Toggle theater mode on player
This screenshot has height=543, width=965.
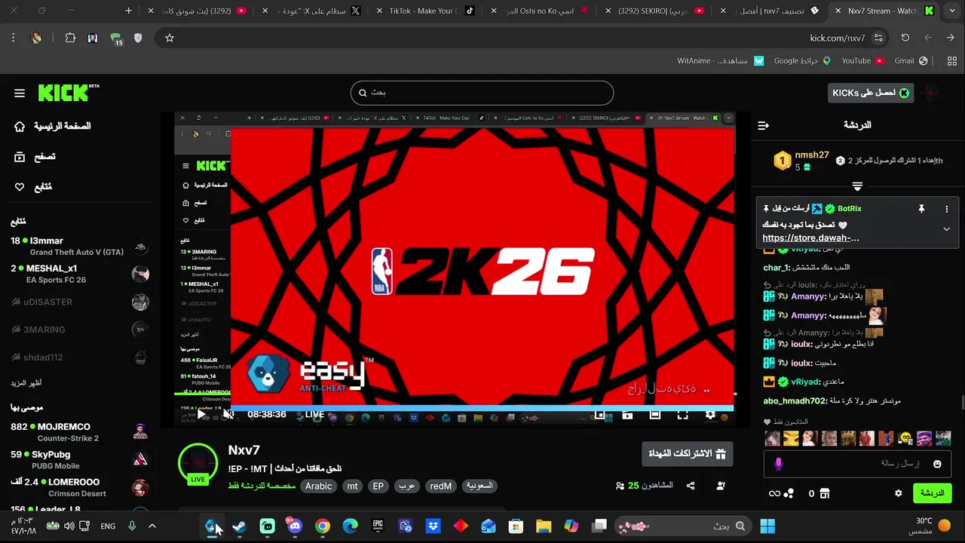(655, 415)
